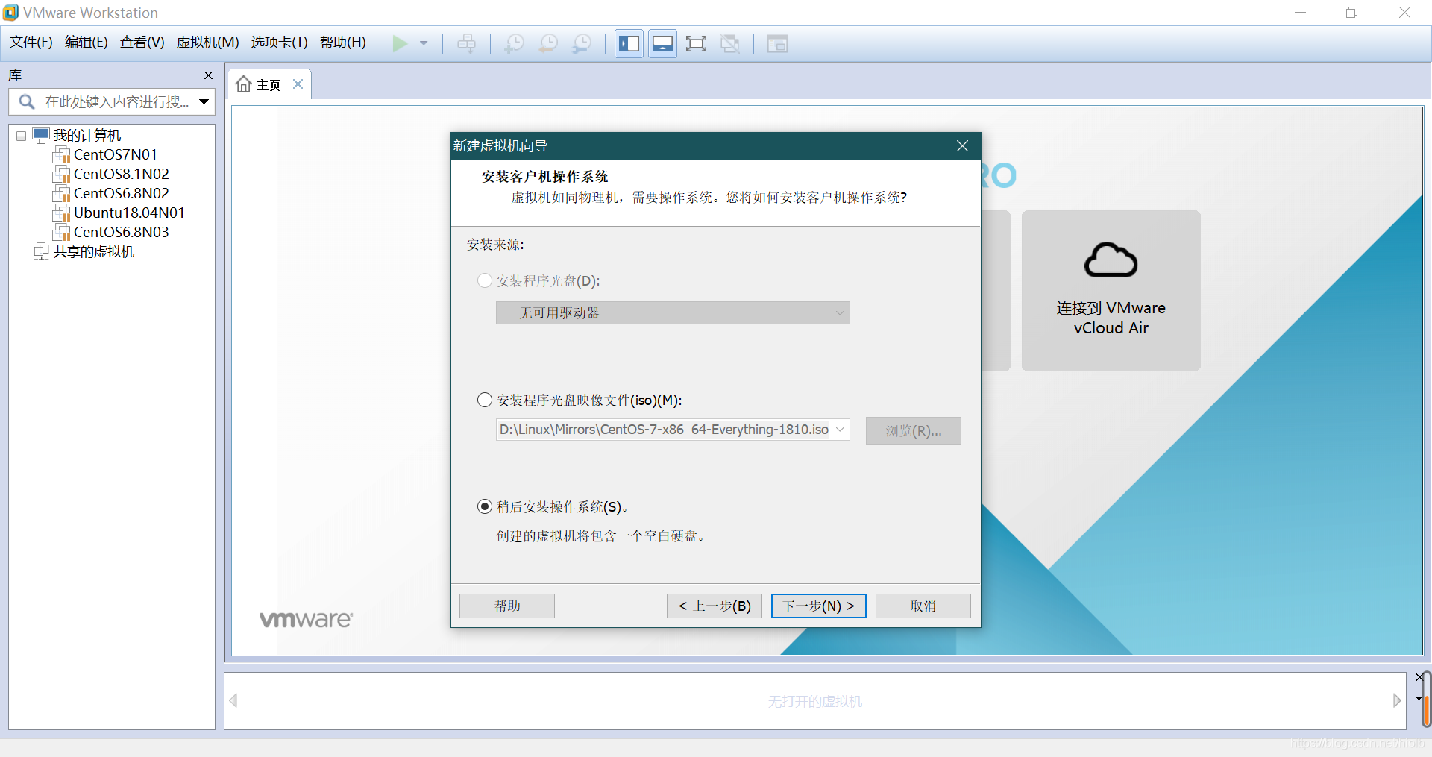Click the search magnifier icon in library

[27, 101]
